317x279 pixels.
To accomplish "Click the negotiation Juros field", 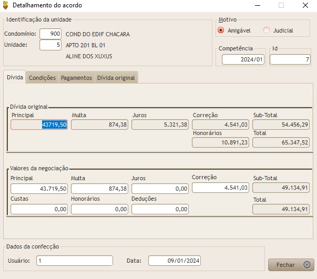I will (160, 188).
